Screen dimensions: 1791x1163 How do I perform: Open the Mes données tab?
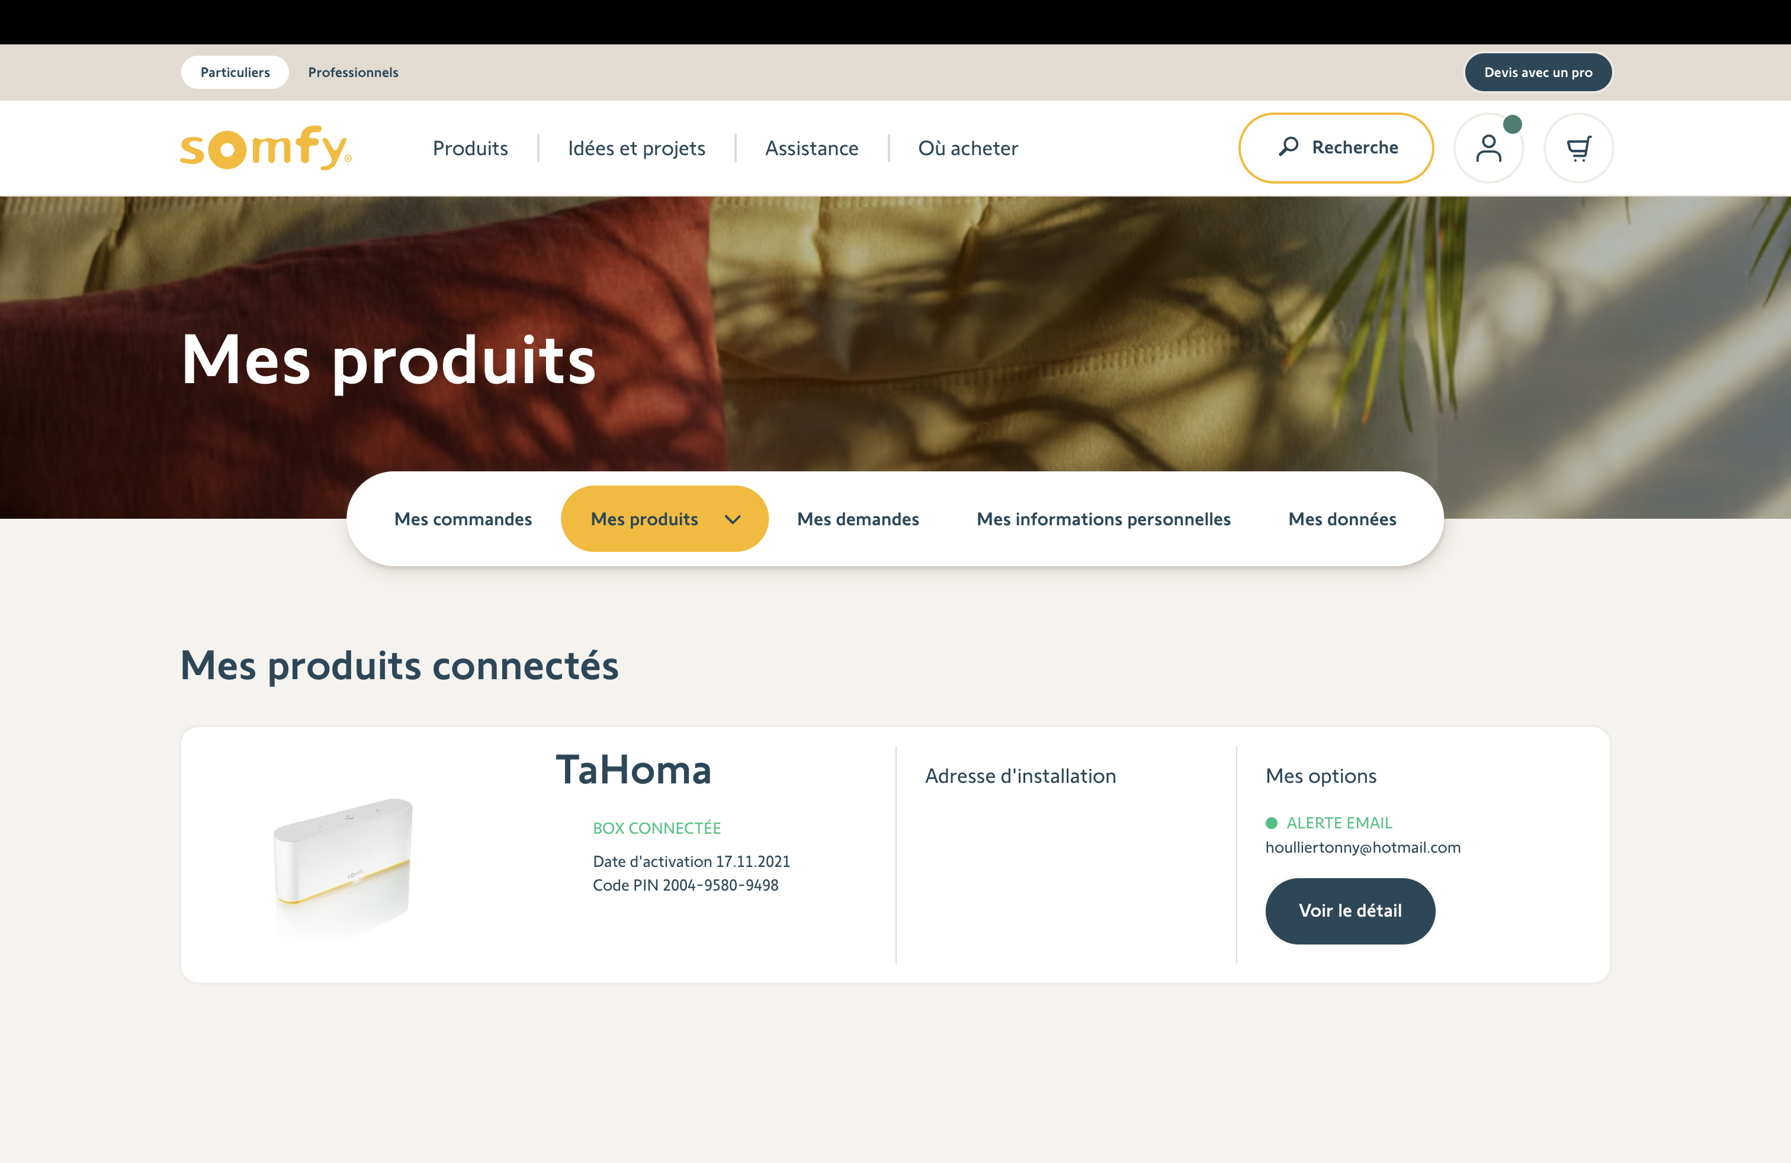[1341, 519]
